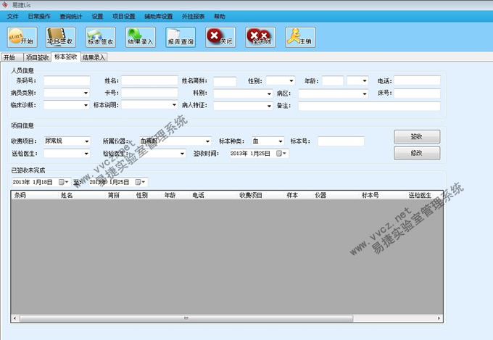
Task: Open the 日常操作 menu
Action: pyautogui.click(x=39, y=17)
